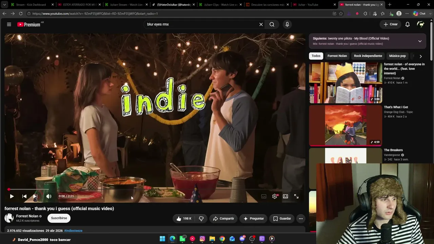This screenshot has width=434, height=244.
Task: Dislike the video with thumbs down
Action: click(x=201, y=219)
